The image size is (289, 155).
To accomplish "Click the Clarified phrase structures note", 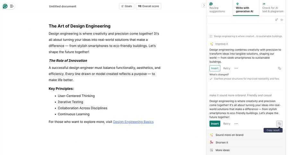I will pyautogui.click(x=247, y=79).
